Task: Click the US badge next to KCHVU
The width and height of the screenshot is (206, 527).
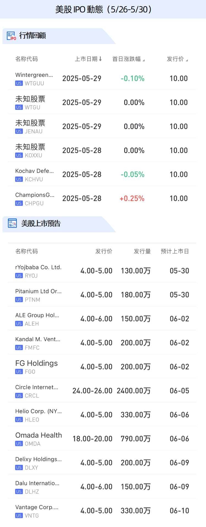Action: click(19, 179)
